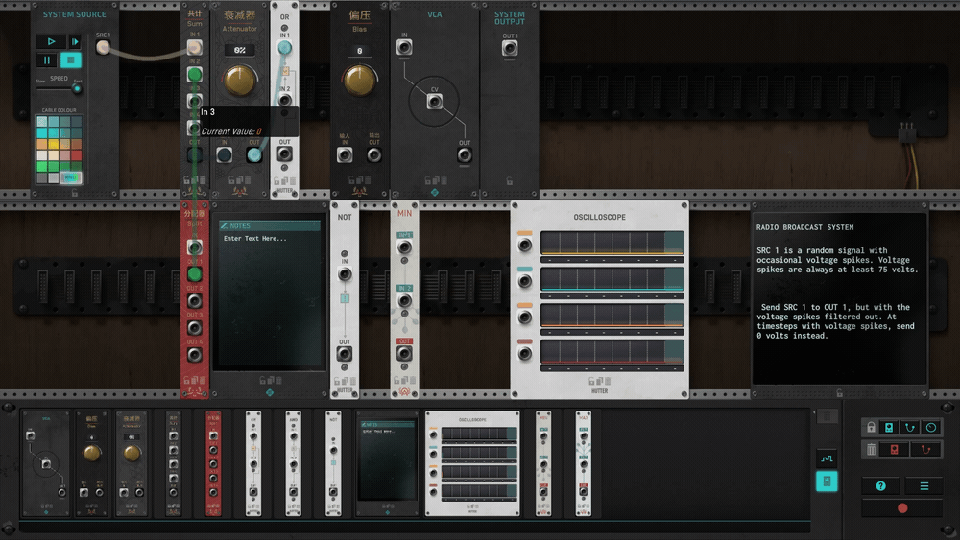The height and width of the screenshot is (540, 960).
Task: Delete all cables with red cable button
Action: 925,450
